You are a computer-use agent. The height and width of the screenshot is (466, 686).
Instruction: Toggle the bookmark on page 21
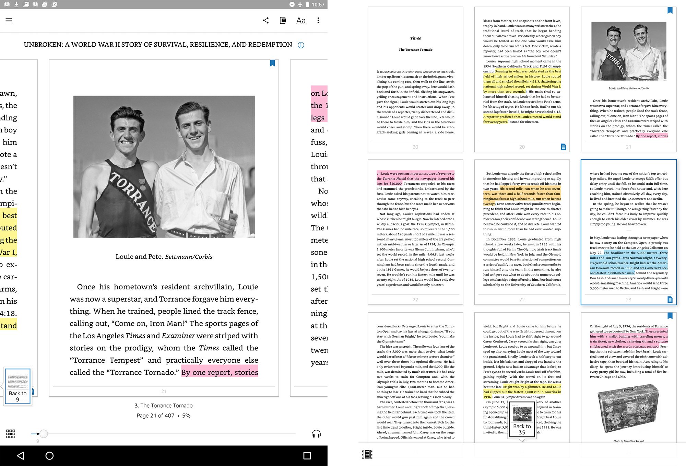click(x=272, y=63)
